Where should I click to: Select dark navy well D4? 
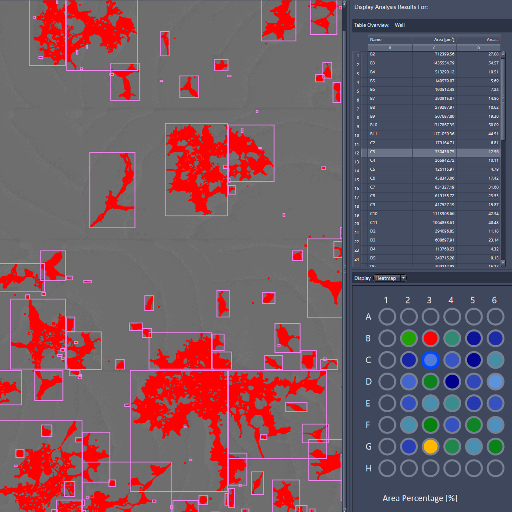[x=452, y=382]
